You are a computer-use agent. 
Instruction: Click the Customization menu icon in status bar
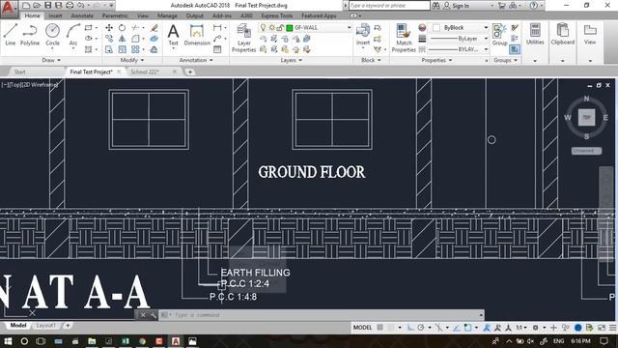pos(612,328)
